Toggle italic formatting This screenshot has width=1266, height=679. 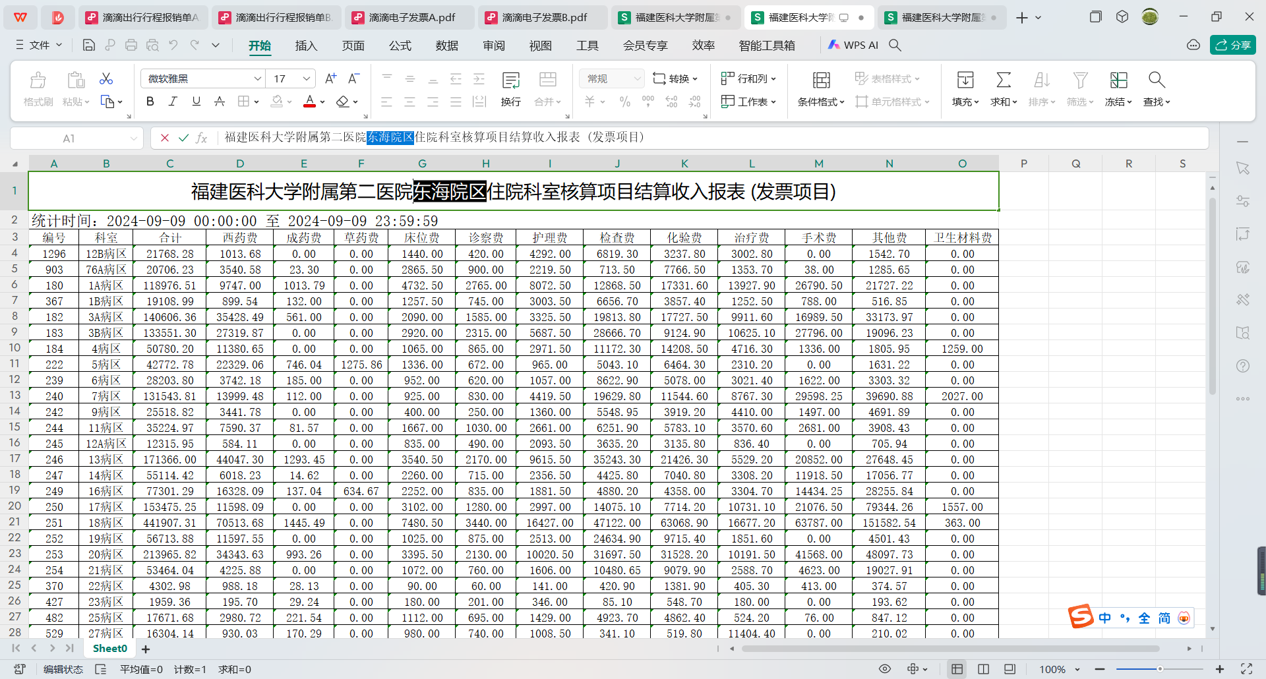[173, 102]
